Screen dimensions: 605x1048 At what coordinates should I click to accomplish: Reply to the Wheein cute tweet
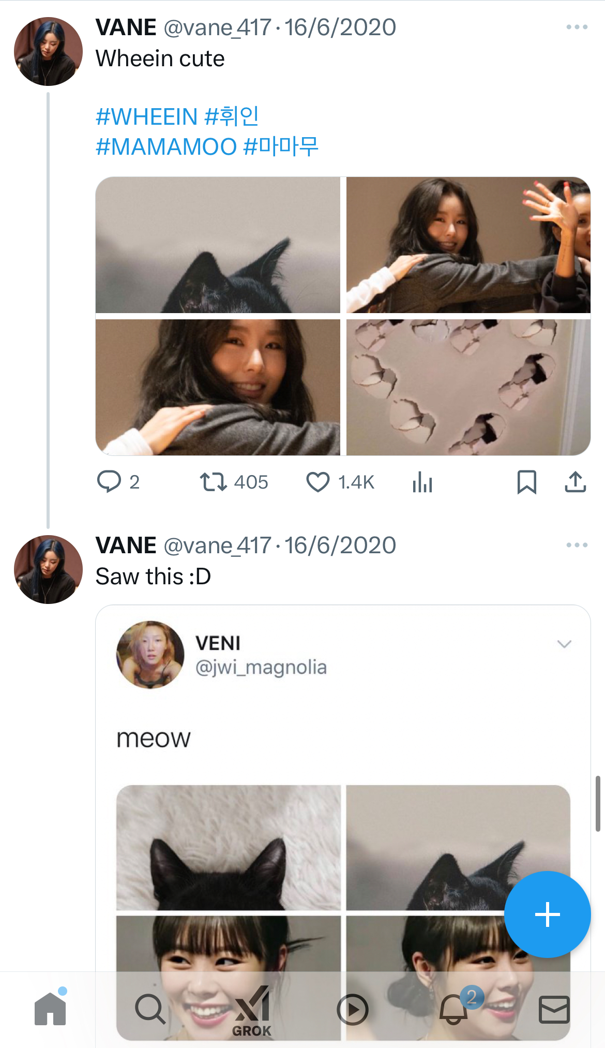click(109, 482)
